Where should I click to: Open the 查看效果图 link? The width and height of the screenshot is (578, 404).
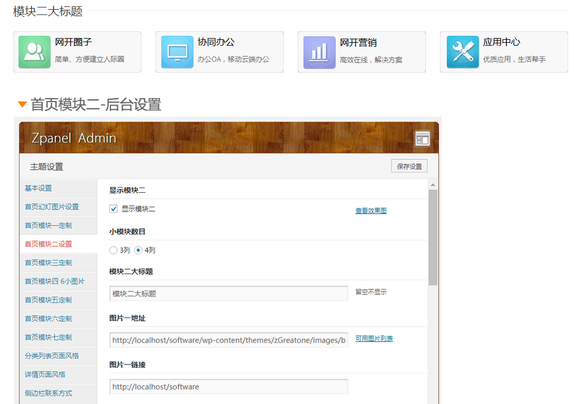(371, 211)
